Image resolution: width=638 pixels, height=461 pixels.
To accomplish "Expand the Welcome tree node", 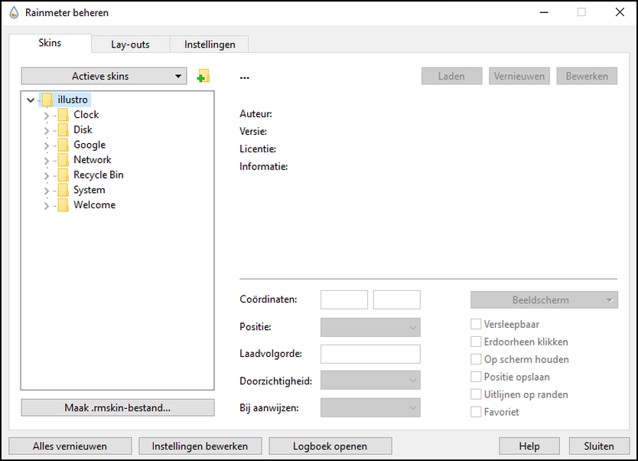I will coord(47,206).
